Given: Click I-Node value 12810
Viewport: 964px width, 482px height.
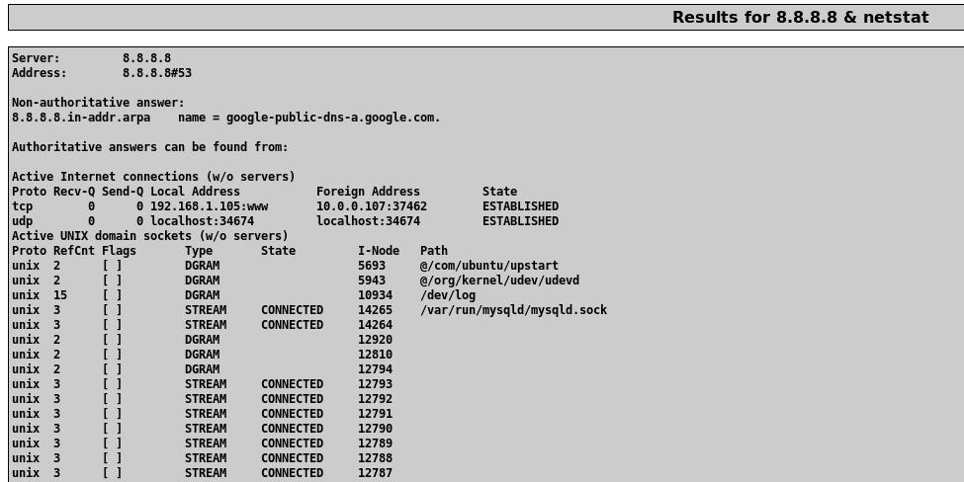Looking at the screenshot, I should (376, 355).
